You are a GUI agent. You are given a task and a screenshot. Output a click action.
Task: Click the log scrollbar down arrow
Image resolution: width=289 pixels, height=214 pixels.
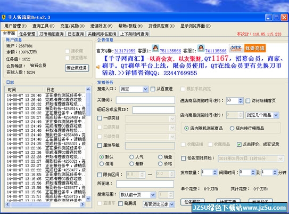click(x=88, y=199)
